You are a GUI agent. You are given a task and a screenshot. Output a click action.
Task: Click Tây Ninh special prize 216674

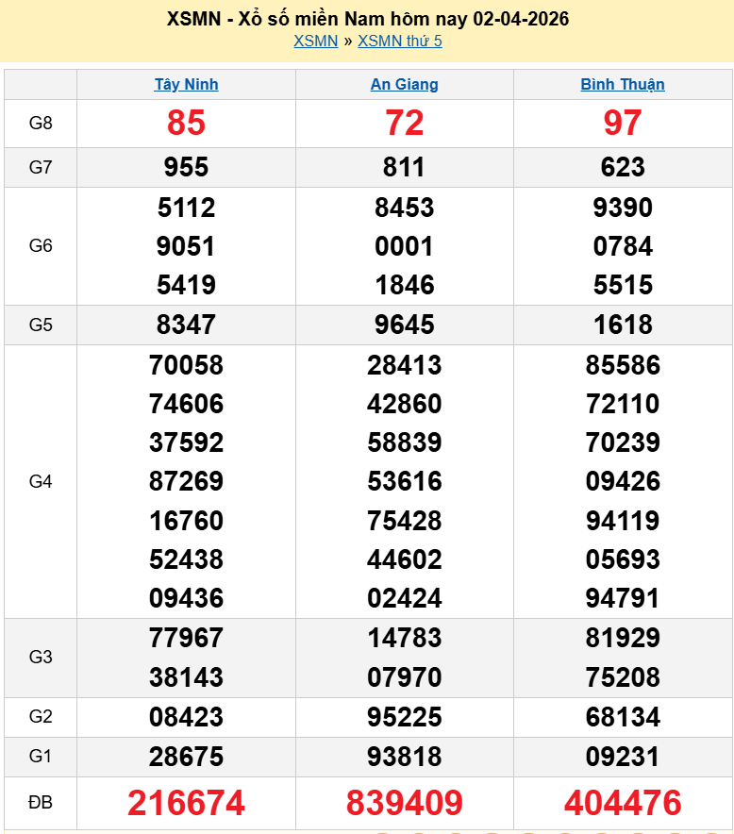click(x=186, y=803)
